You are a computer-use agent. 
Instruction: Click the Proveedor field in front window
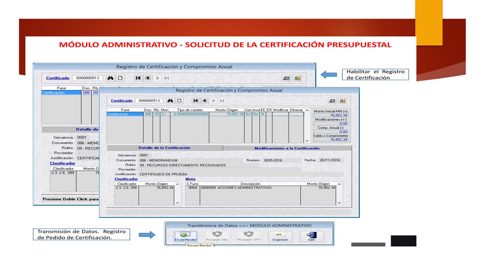coord(220,169)
